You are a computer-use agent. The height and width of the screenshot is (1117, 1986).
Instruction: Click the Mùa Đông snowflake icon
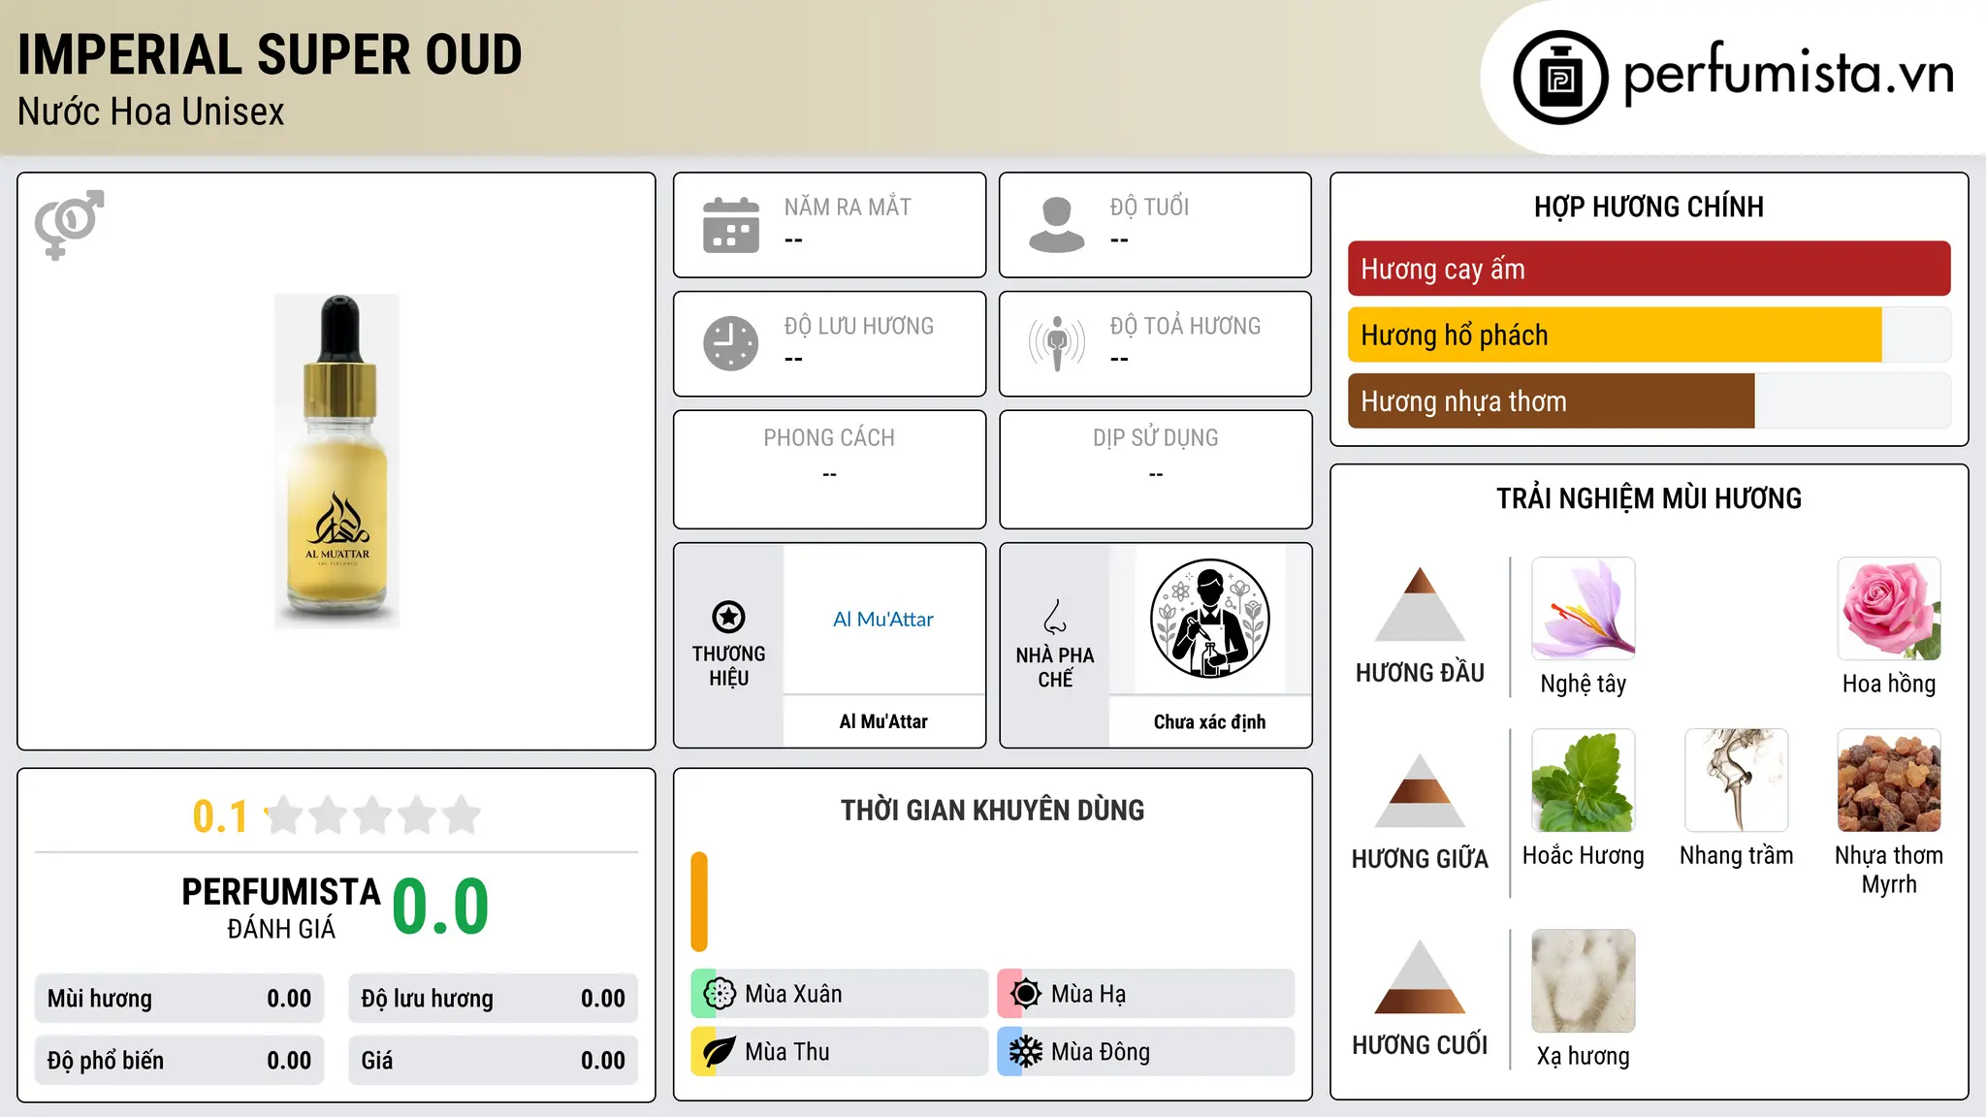pyautogui.click(x=1026, y=1052)
